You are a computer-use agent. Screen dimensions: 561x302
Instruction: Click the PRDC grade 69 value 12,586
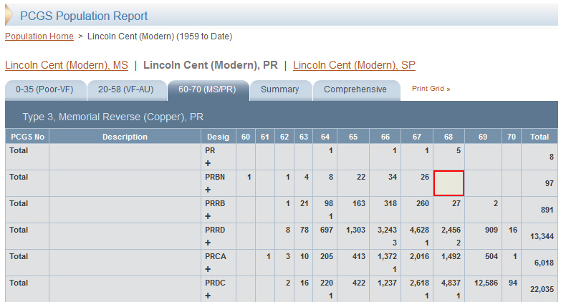[486, 283]
